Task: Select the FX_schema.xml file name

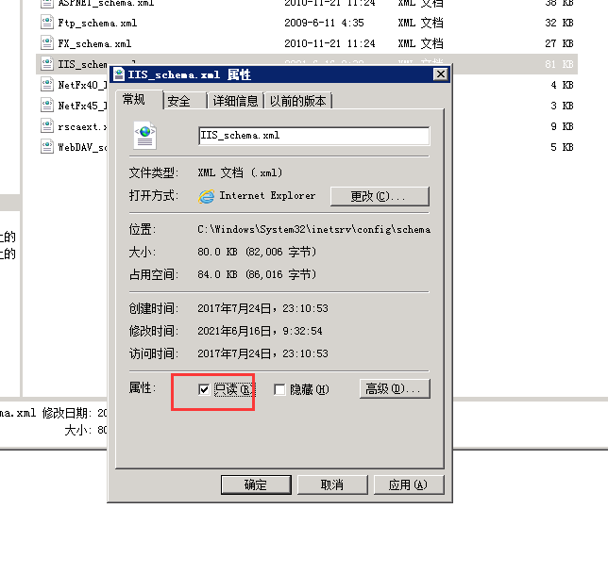Action: point(94,43)
